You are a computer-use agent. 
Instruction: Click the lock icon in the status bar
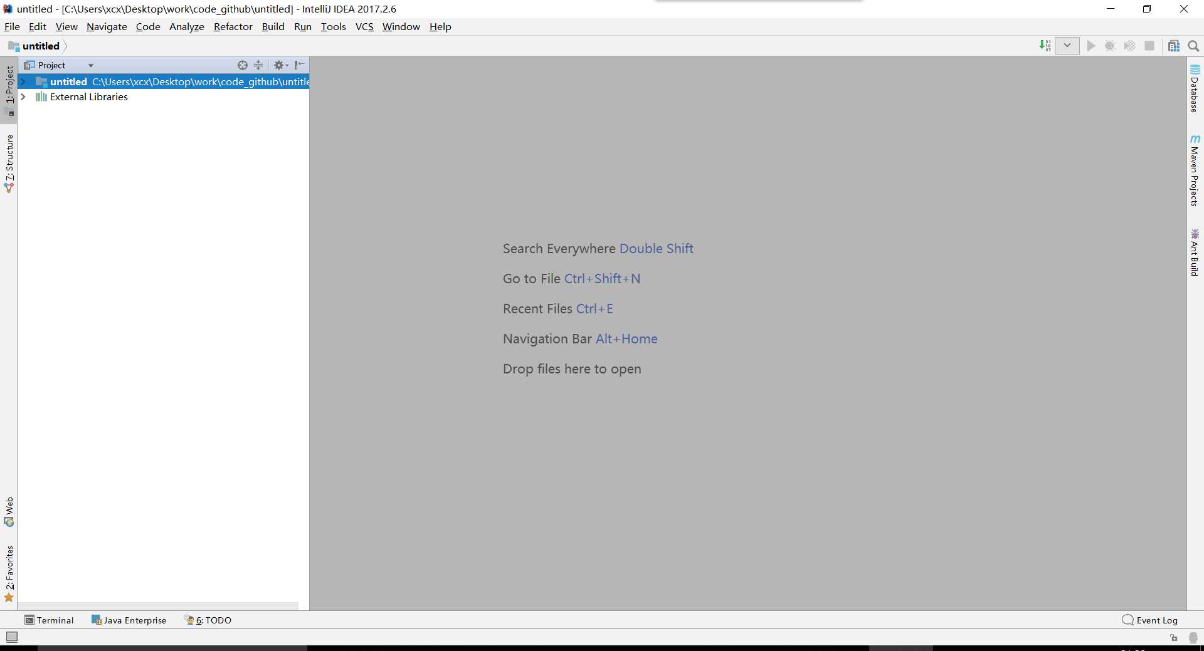1174,638
